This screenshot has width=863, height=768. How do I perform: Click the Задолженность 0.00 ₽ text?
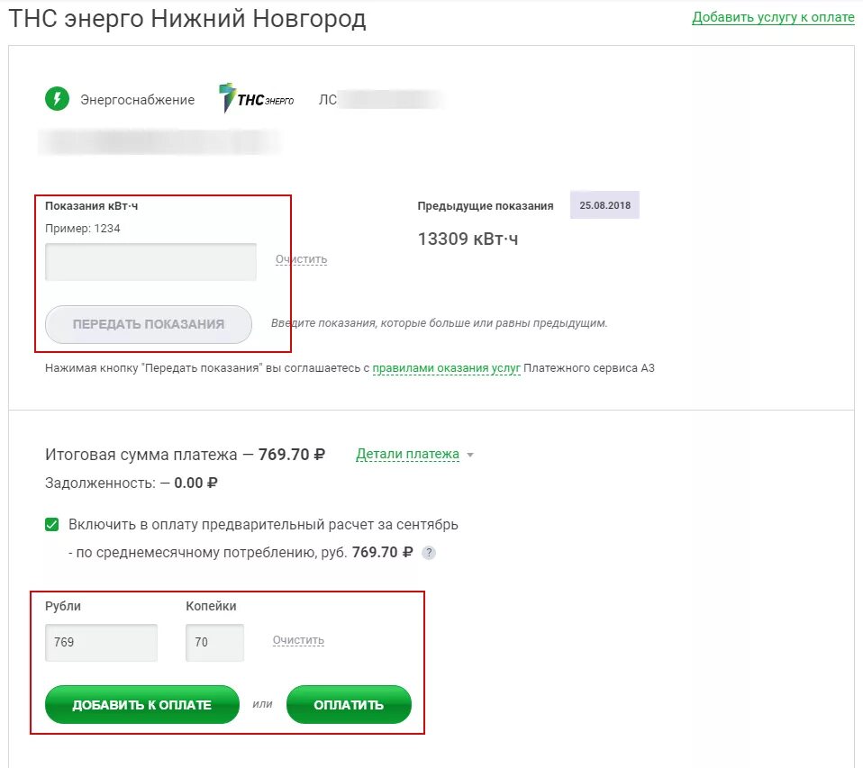131,483
